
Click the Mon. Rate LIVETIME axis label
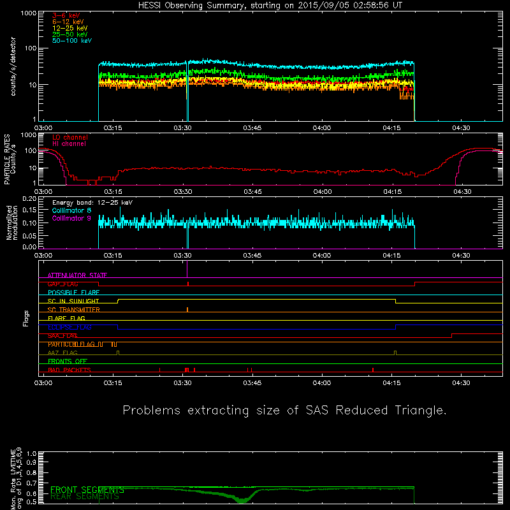click(x=16, y=478)
